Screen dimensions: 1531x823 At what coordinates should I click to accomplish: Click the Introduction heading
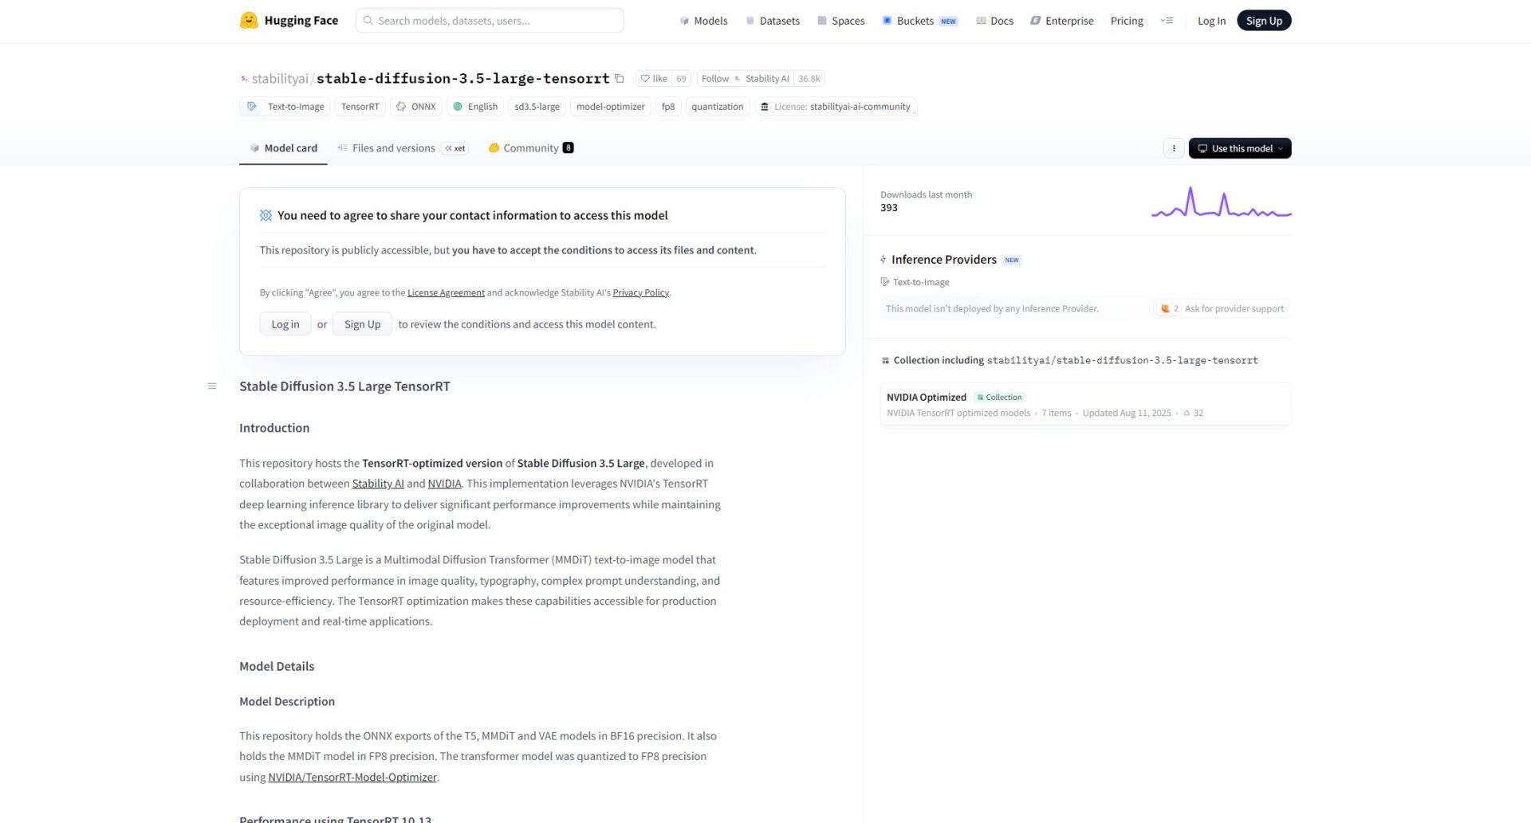point(274,428)
